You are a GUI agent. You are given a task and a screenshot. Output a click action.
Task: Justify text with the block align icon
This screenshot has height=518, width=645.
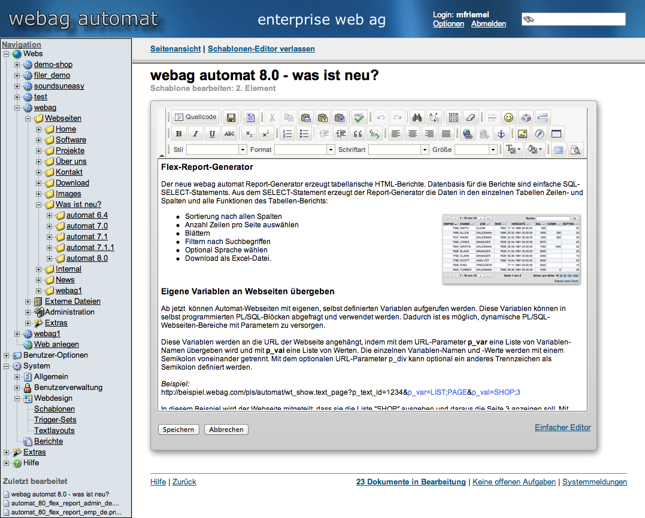click(446, 133)
